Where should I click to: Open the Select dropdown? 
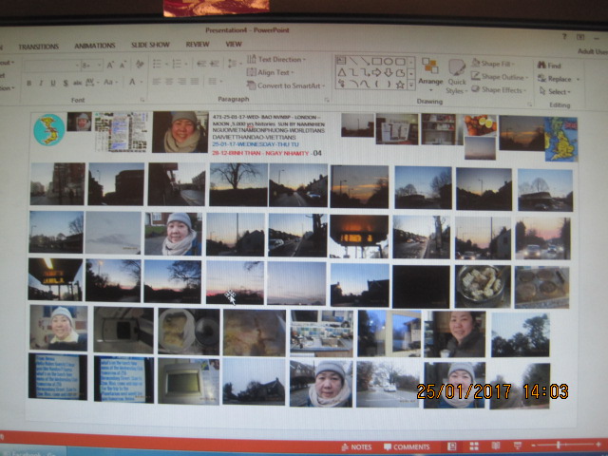[x=556, y=92]
